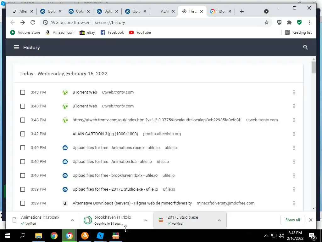Open the Extensions puzzle icon

(289, 22)
